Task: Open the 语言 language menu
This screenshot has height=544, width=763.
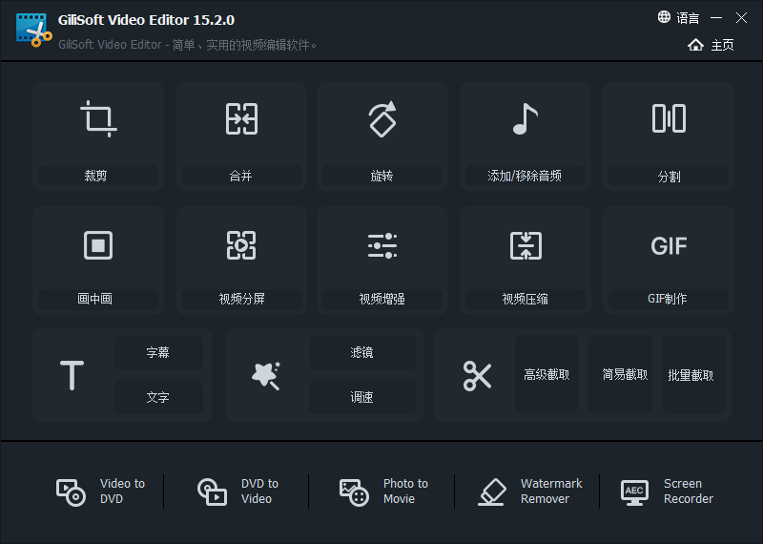Action: click(x=678, y=18)
